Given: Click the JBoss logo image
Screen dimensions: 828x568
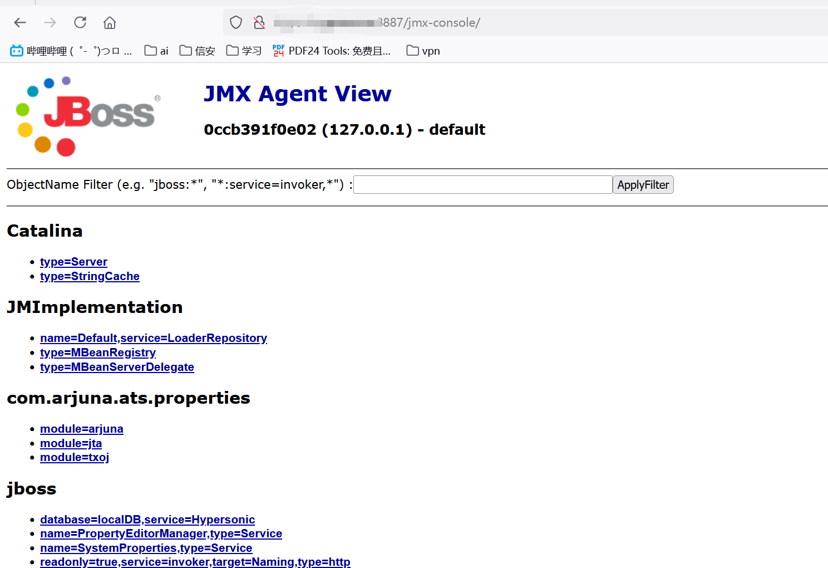Looking at the screenshot, I should click(88, 116).
